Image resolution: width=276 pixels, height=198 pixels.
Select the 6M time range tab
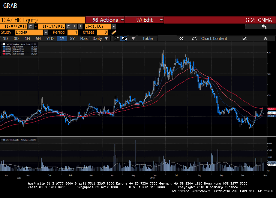(38, 38)
